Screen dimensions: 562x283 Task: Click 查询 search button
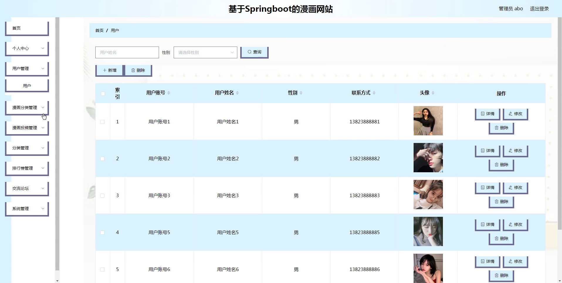254,52
